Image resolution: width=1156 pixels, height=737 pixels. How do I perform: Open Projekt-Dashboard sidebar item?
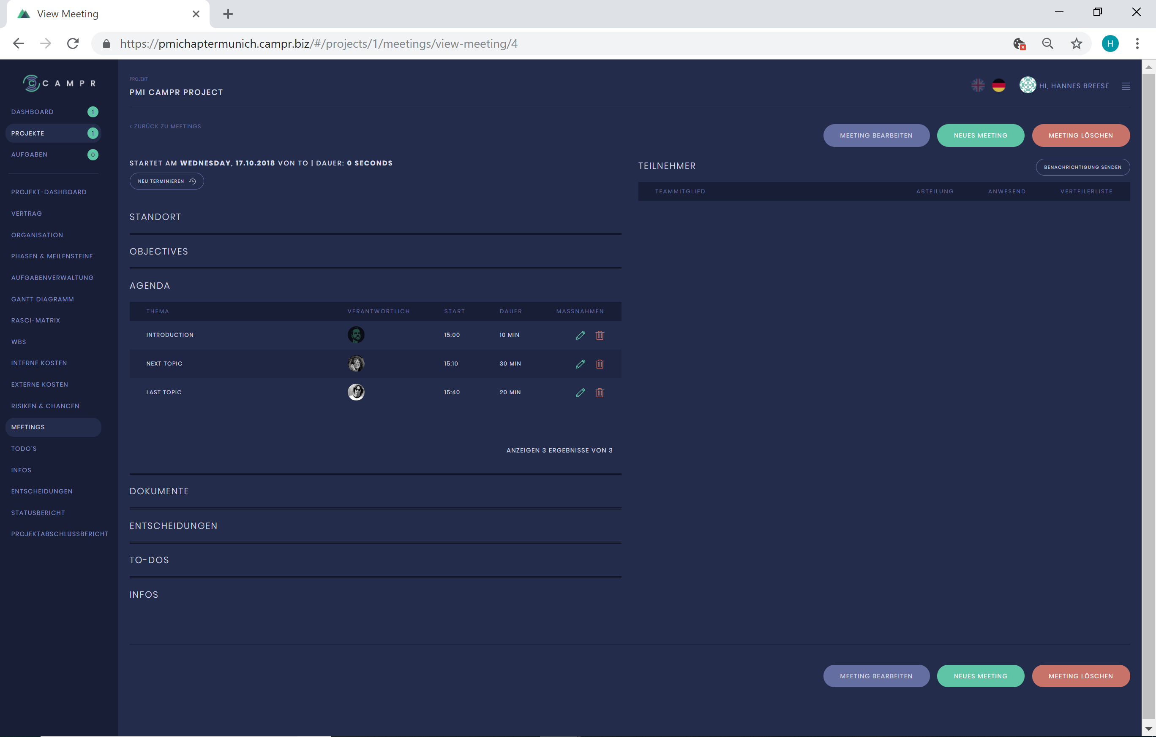coord(49,192)
